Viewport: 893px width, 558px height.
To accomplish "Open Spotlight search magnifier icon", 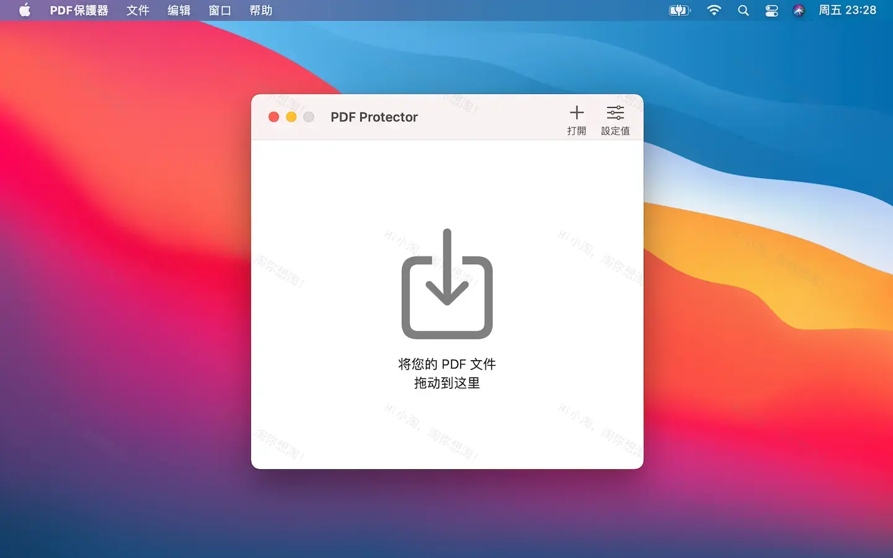I will tap(743, 10).
